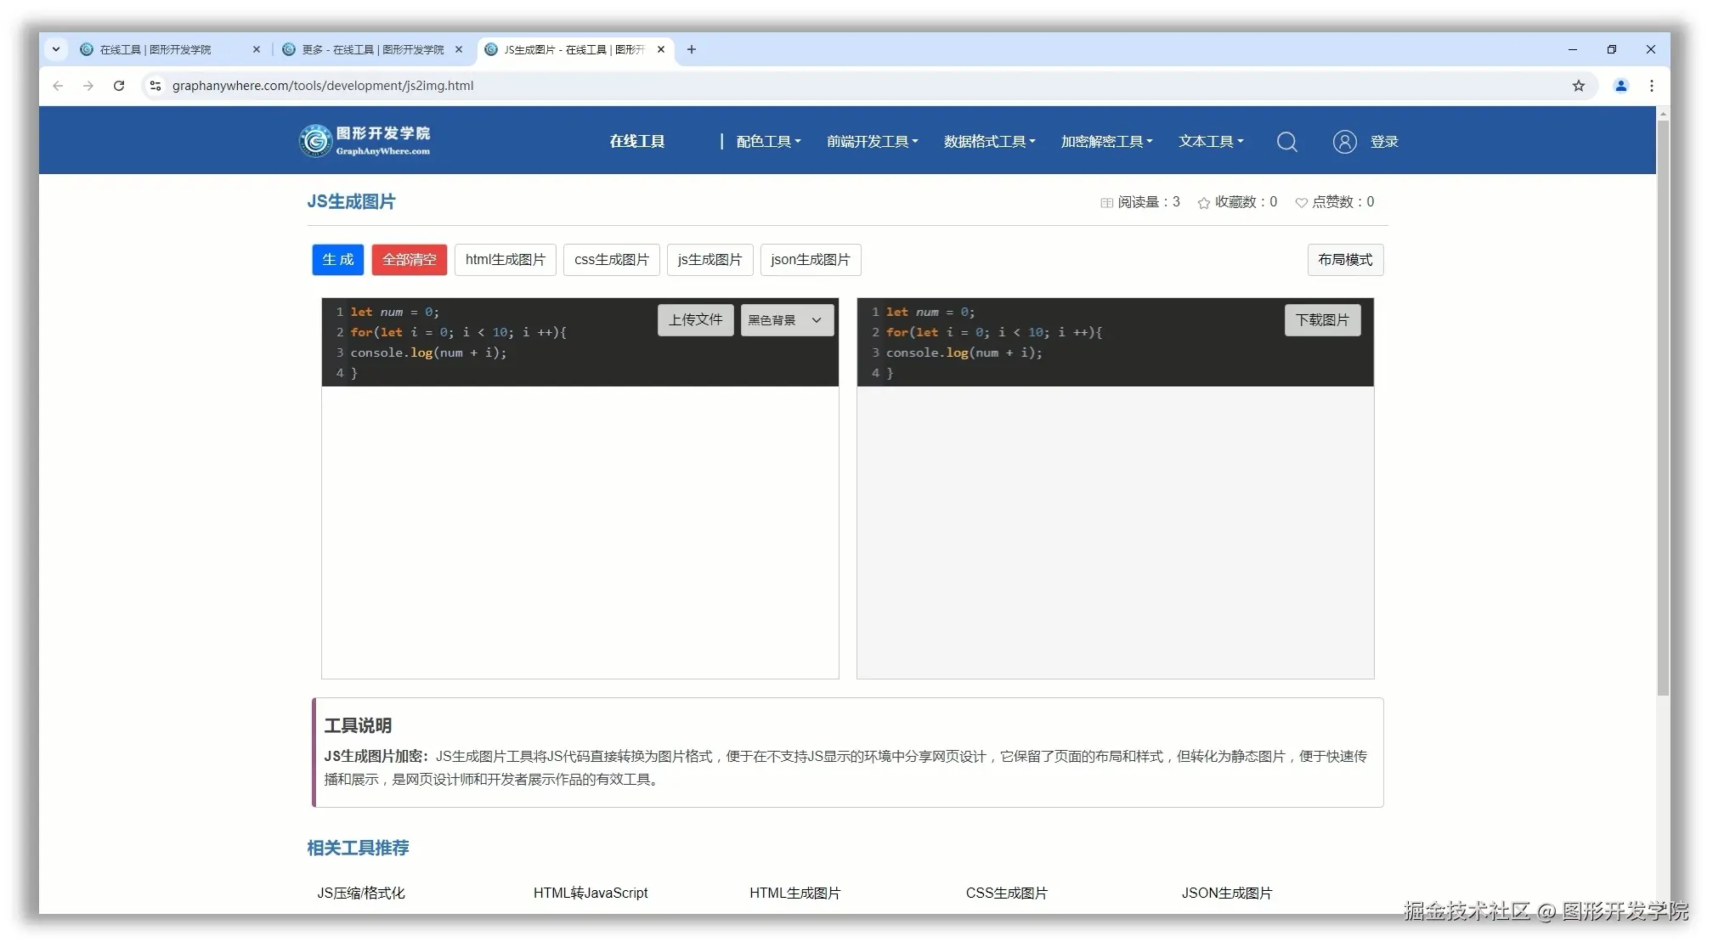Click the favorites star icon (收藏数)
The height and width of the screenshot is (947, 1713).
coord(1203,203)
